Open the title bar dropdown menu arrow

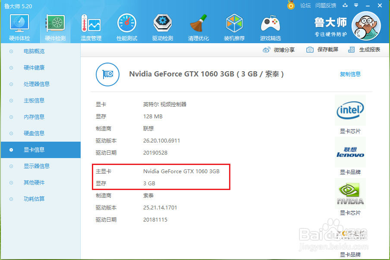(356, 5)
